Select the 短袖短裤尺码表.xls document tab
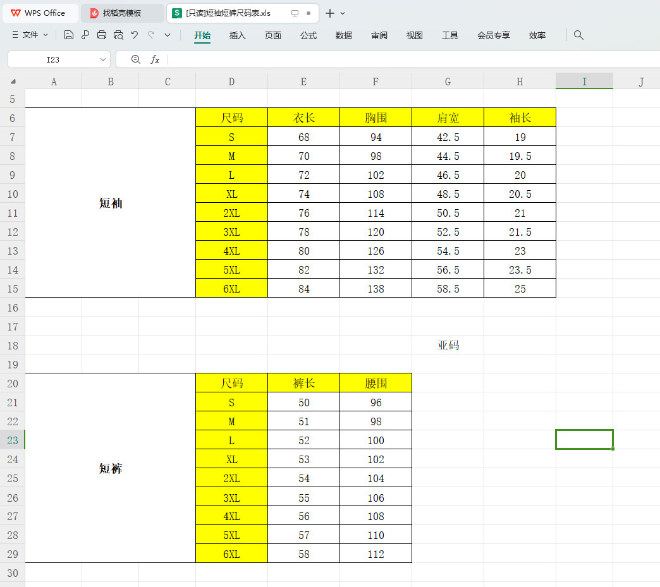Viewport: 660px width, 587px height. [x=243, y=13]
